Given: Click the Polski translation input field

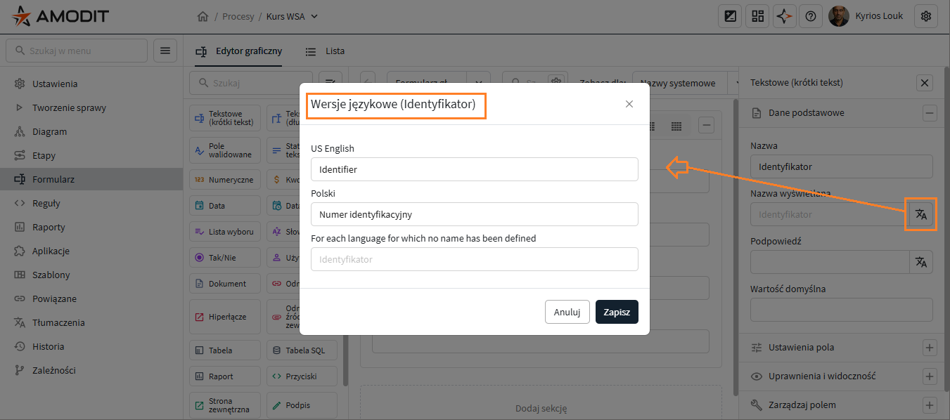Looking at the screenshot, I should point(474,214).
